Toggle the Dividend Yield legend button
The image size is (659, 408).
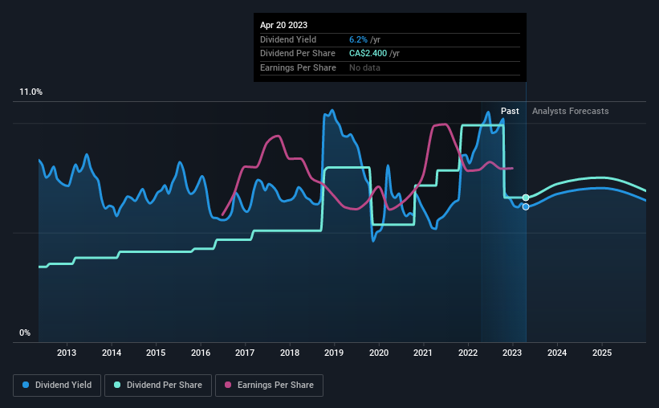click(x=57, y=386)
